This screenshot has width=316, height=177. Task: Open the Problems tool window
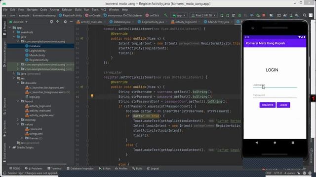34,168
